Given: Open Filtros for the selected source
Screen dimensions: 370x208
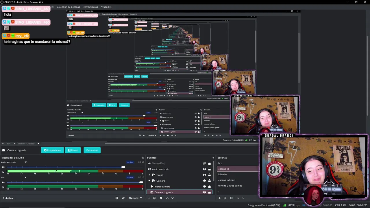Looking at the screenshot, I should click(73, 150).
